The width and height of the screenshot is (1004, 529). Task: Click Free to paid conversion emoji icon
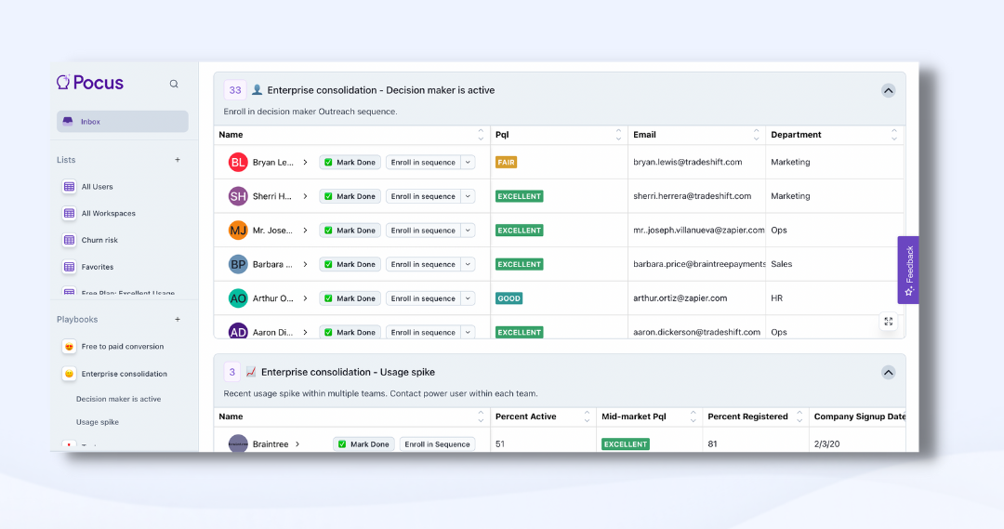69,347
